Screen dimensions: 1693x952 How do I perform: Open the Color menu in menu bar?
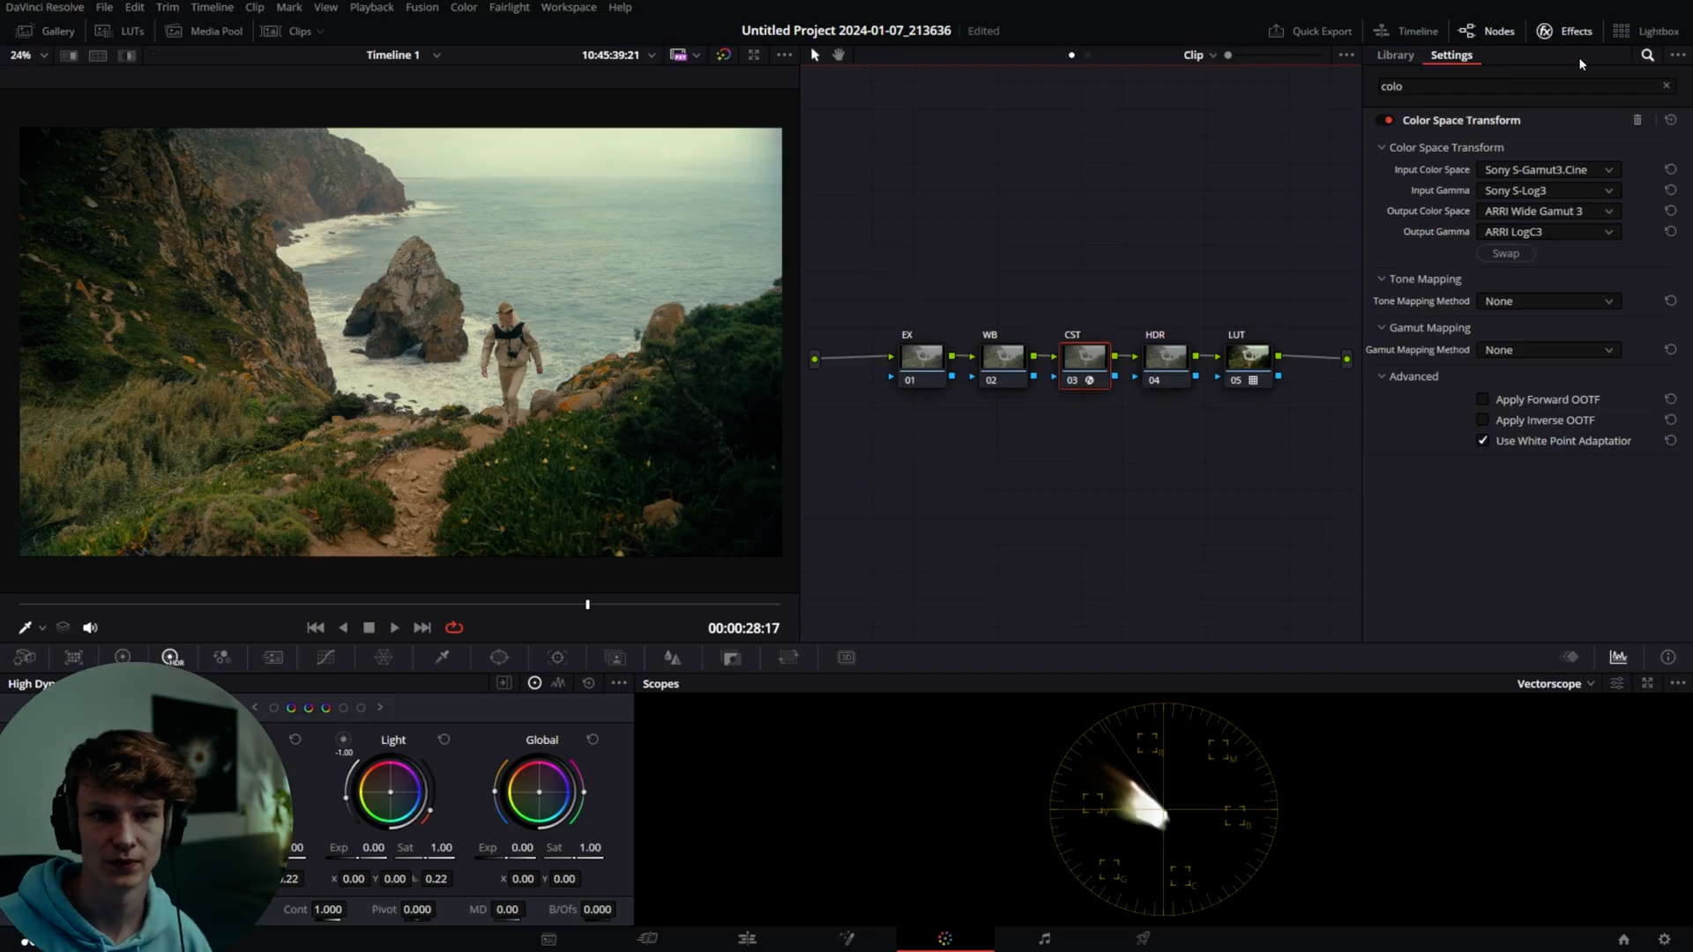click(464, 7)
